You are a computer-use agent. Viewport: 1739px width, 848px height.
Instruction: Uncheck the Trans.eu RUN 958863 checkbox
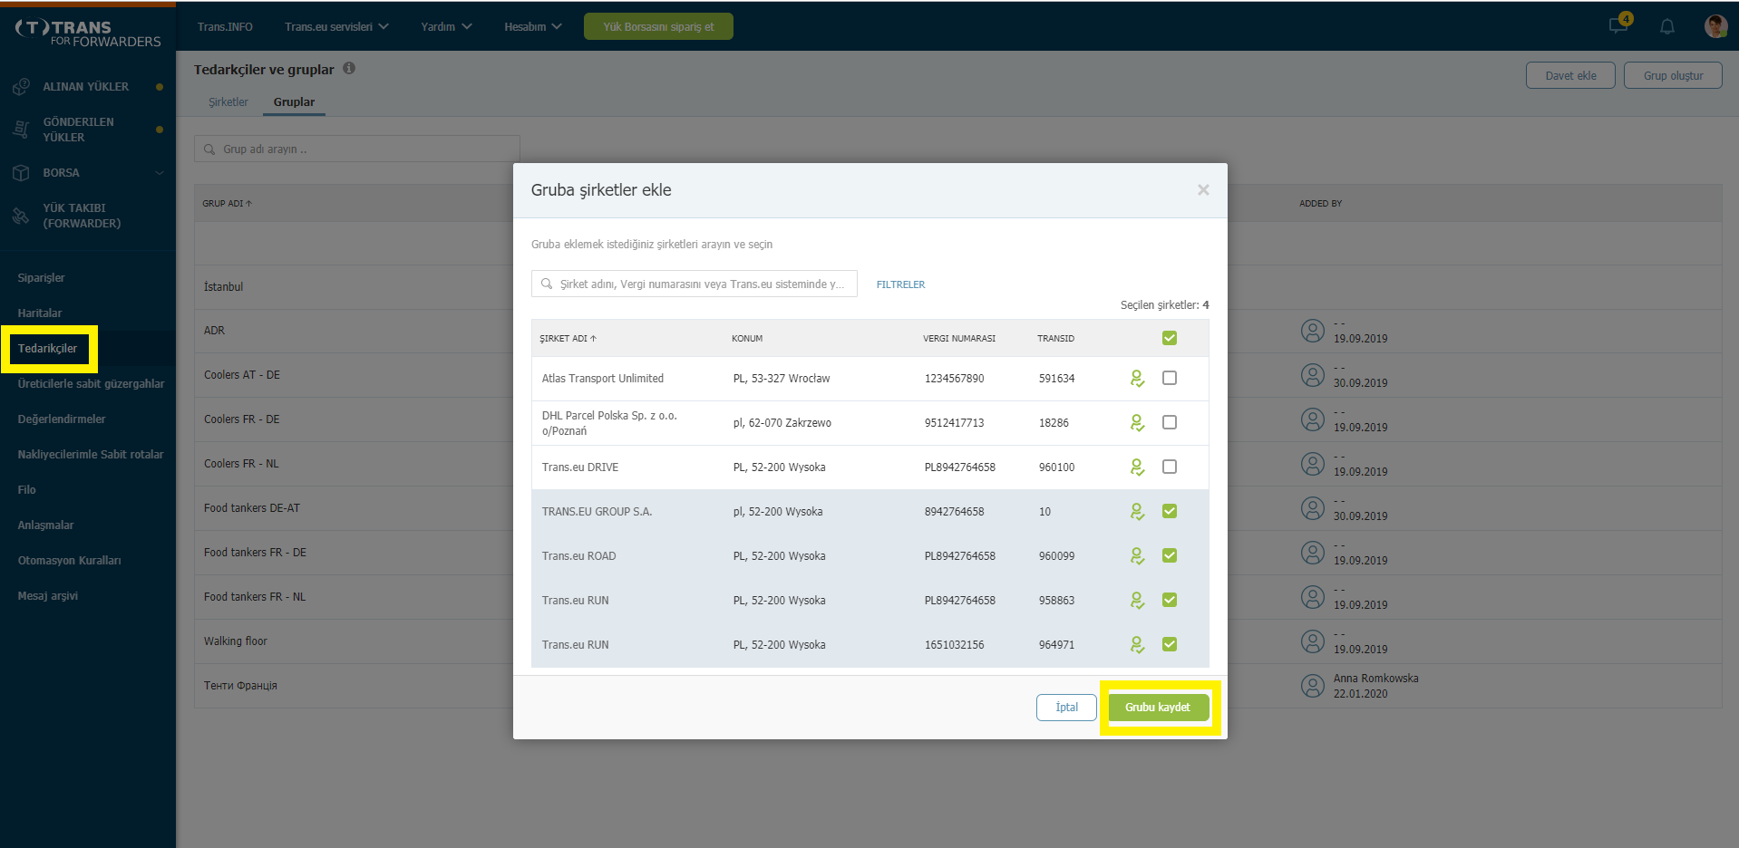click(1170, 600)
